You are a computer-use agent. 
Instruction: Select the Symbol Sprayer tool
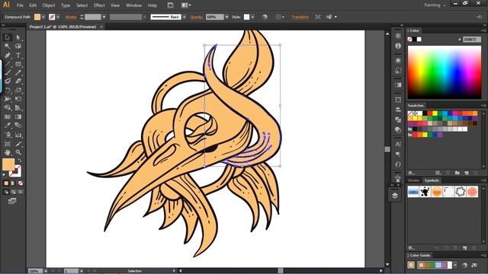8,135
